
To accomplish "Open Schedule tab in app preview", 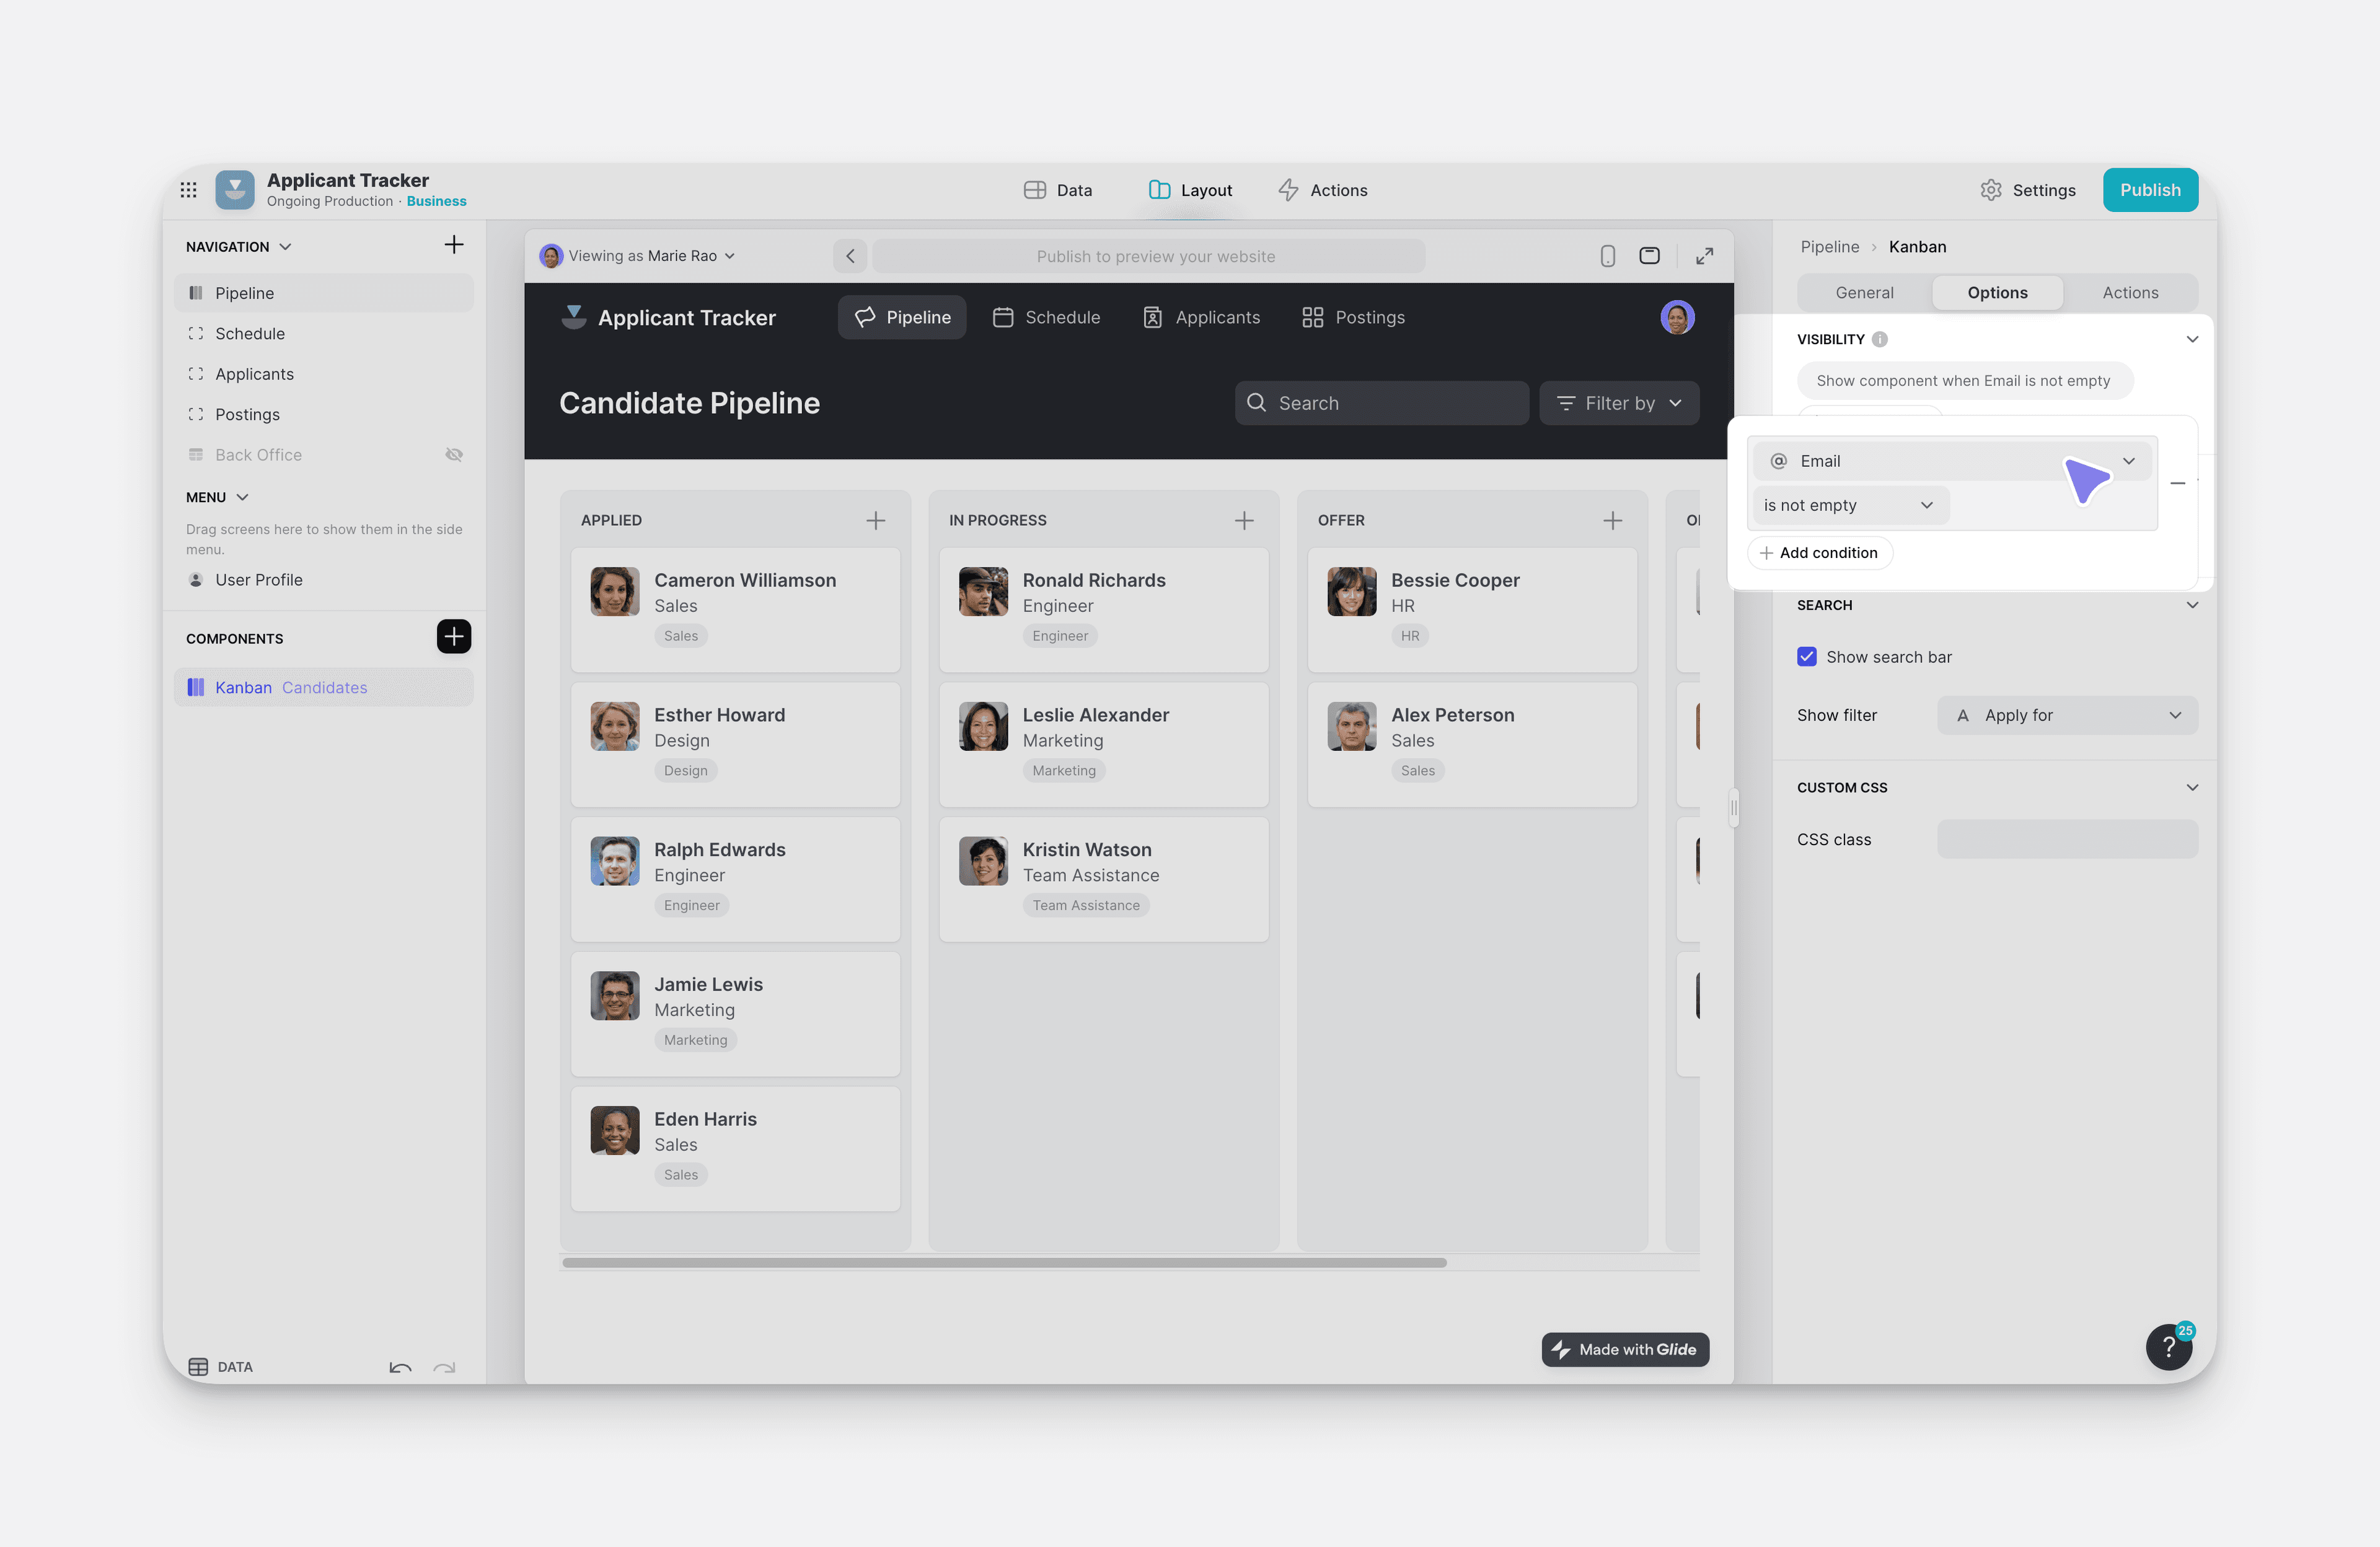I will coord(1046,317).
